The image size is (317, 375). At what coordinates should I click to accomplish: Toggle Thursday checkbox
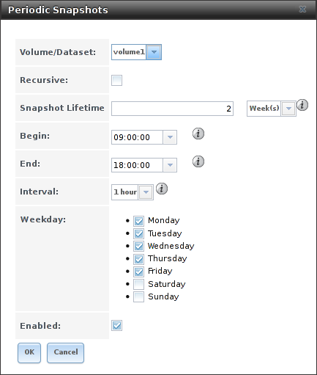pos(138,259)
